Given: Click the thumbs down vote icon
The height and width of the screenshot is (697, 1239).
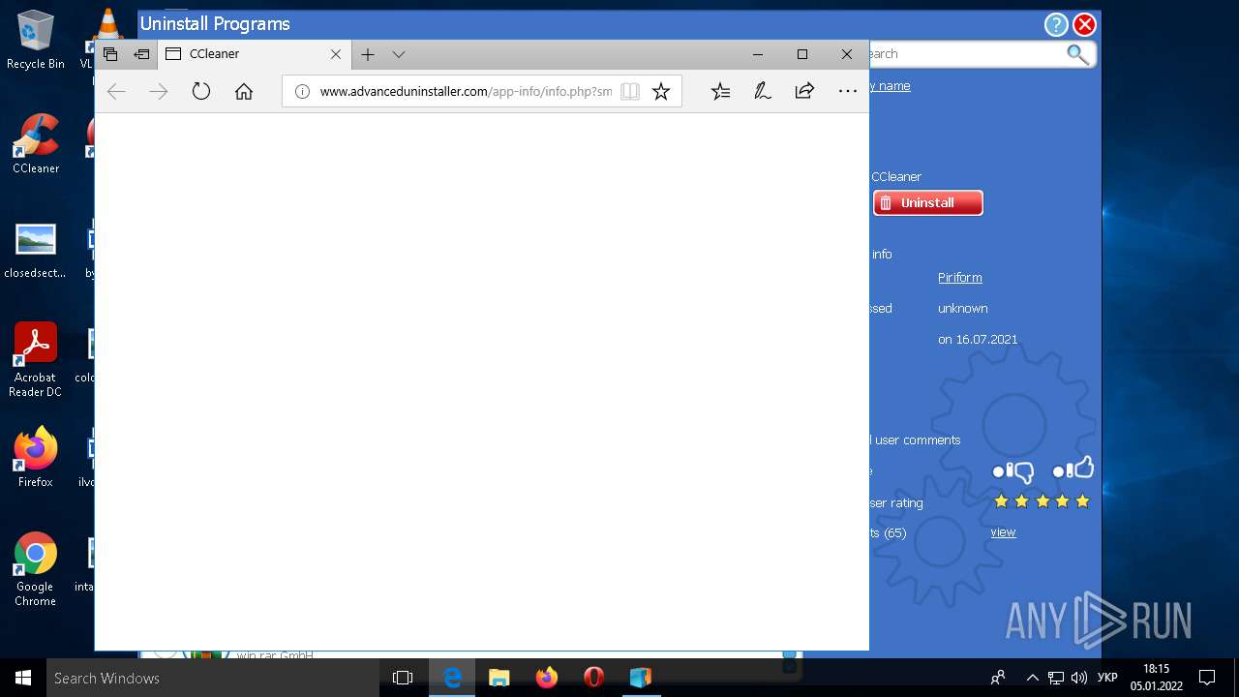Looking at the screenshot, I should point(1013,471).
